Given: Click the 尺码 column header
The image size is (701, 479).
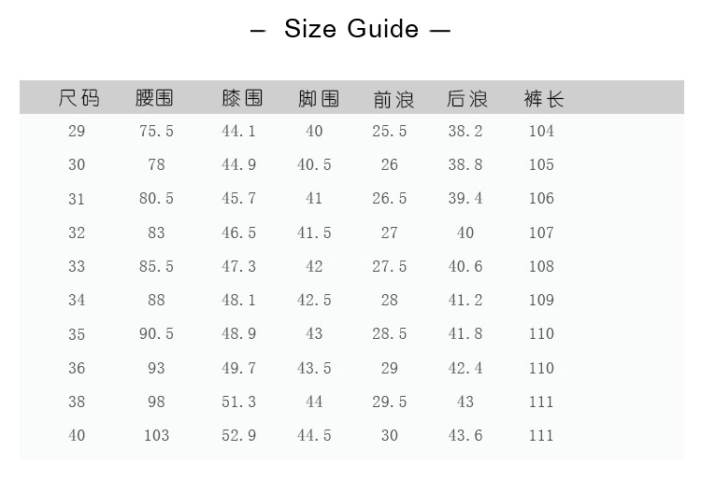Looking at the screenshot, I should coord(79,98).
